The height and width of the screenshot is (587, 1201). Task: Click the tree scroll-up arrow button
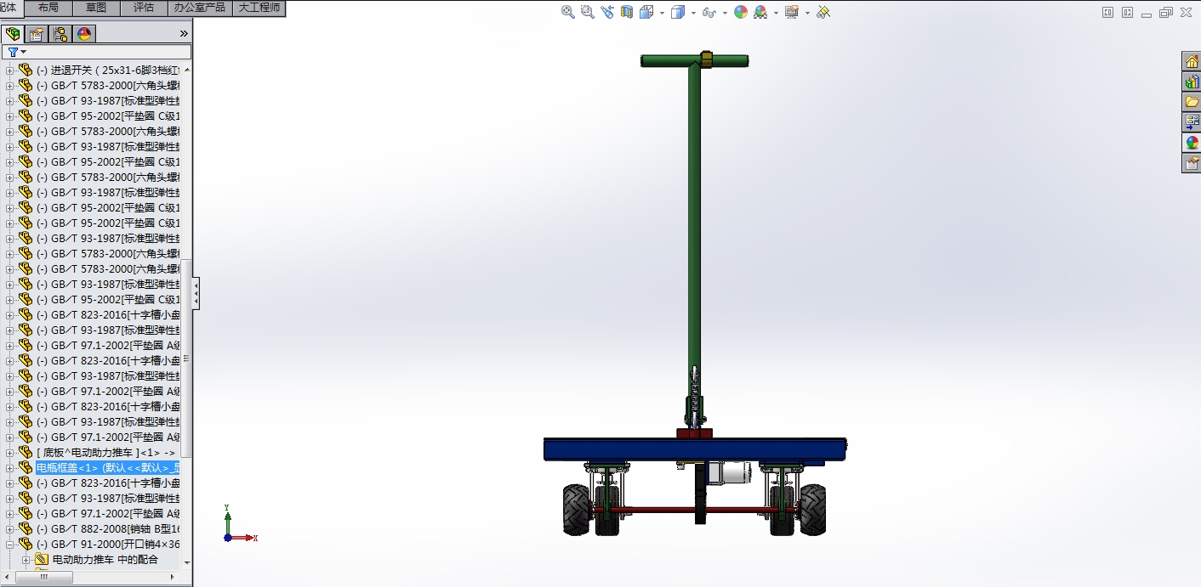pos(187,70)
